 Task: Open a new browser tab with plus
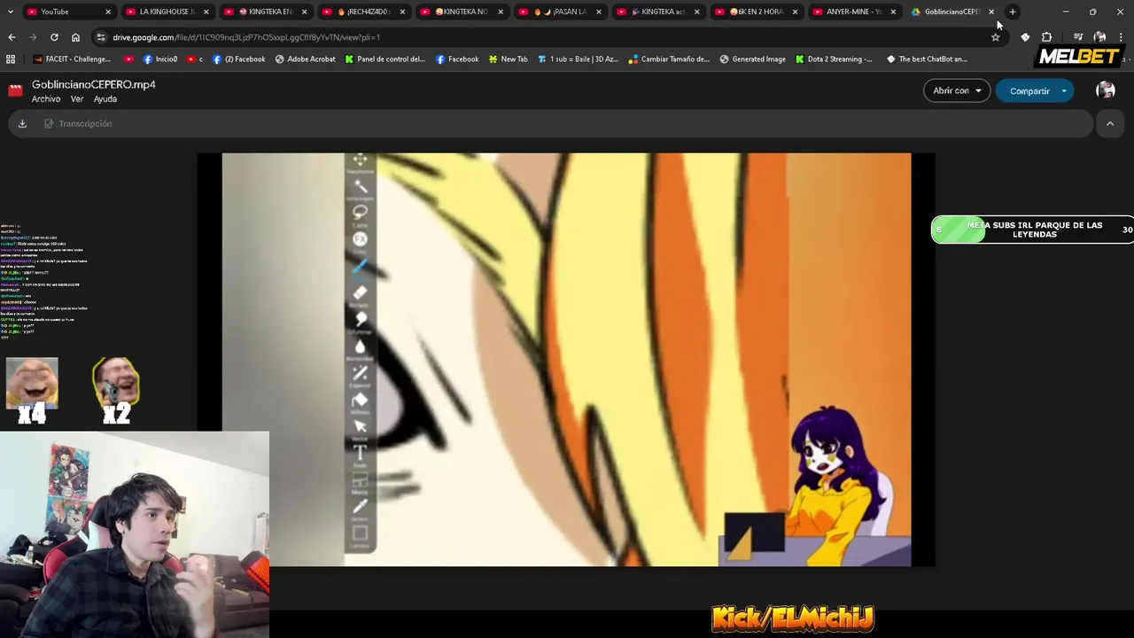point(1013,12)
